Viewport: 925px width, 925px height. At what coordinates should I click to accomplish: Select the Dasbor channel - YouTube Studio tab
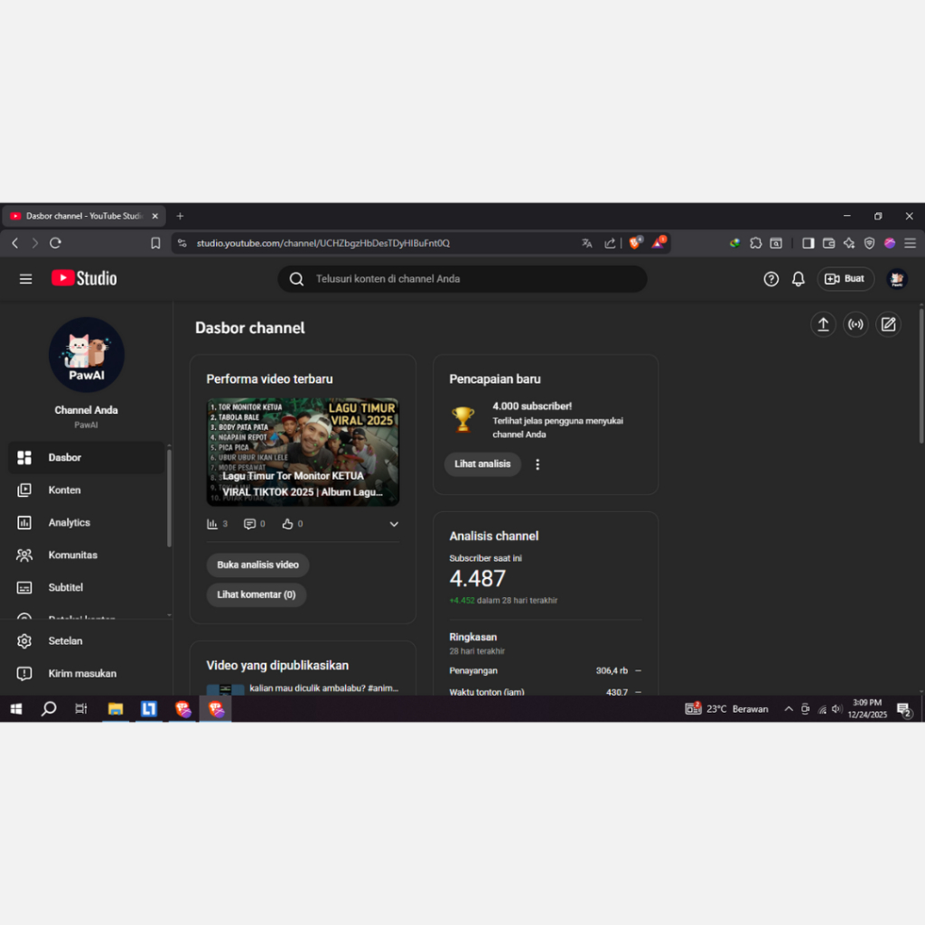pos(83,216)
